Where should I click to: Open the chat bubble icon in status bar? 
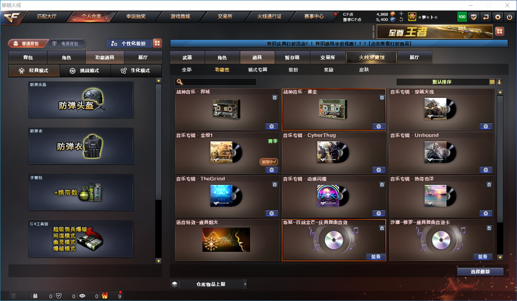[x=82, y=296]
